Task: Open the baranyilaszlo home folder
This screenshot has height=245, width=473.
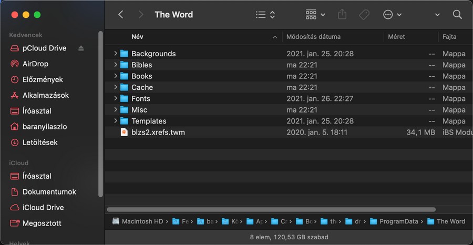Action: (x=45, y=127)
